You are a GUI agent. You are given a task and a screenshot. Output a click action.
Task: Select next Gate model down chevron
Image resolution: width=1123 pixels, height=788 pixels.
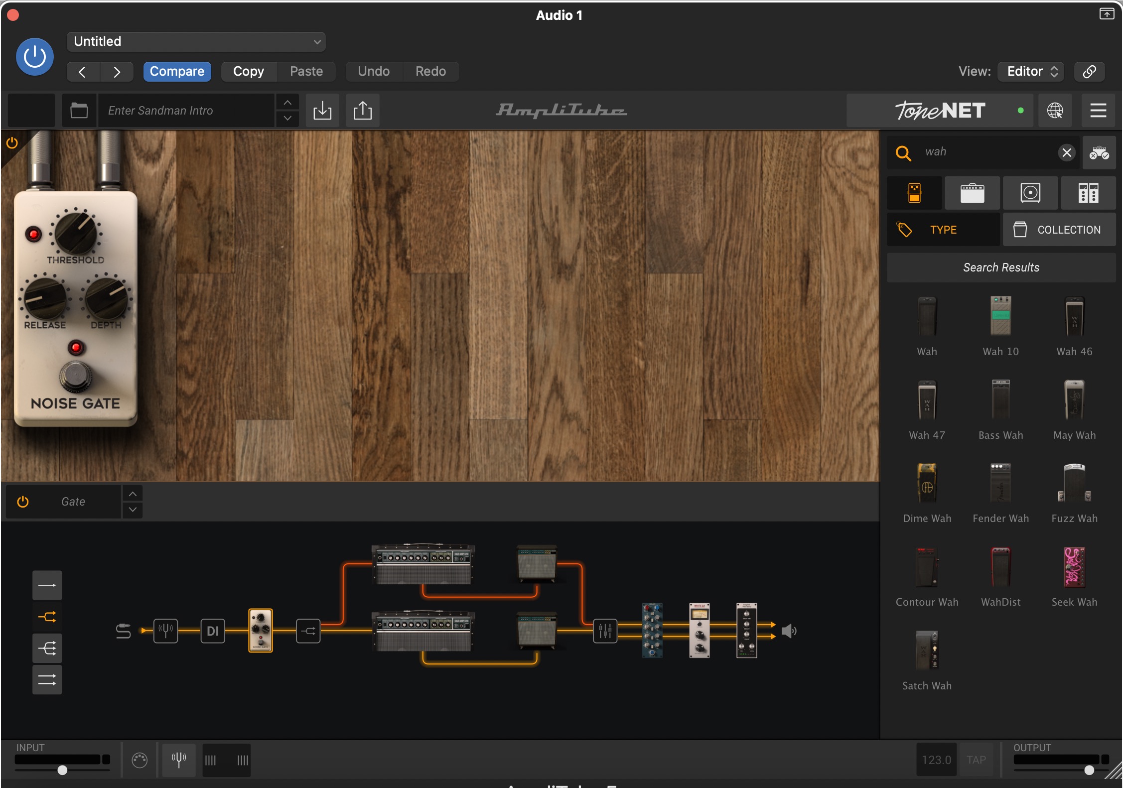pyautogui.click(x=133, y=510)
